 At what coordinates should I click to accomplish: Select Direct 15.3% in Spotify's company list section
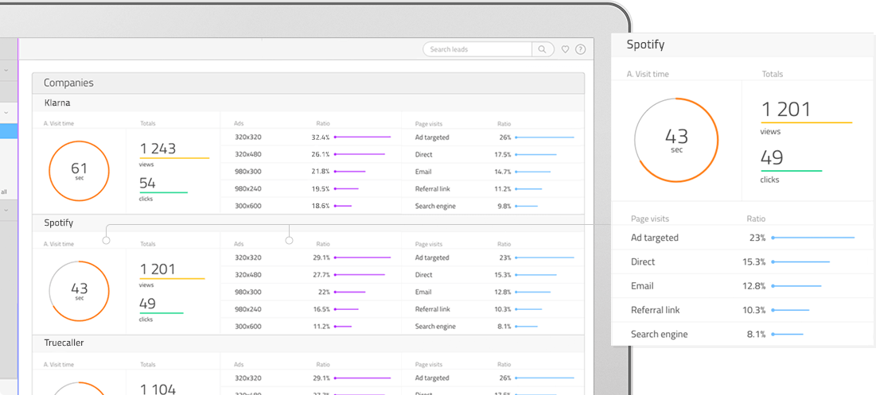point(493,275)
